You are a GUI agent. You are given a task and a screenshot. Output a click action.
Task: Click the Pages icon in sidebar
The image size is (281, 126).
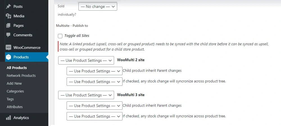click(8, 25)
